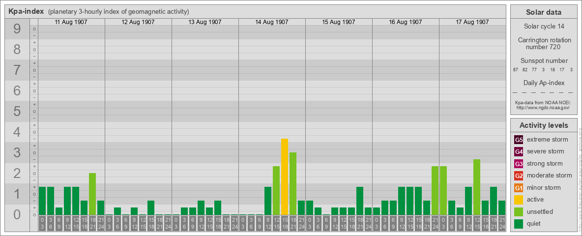
Task: Click the Sunspot number label
Action: click(544, 61)
